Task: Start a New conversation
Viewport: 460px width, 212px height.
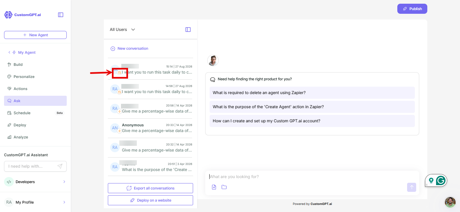Action: click(129, 48)
